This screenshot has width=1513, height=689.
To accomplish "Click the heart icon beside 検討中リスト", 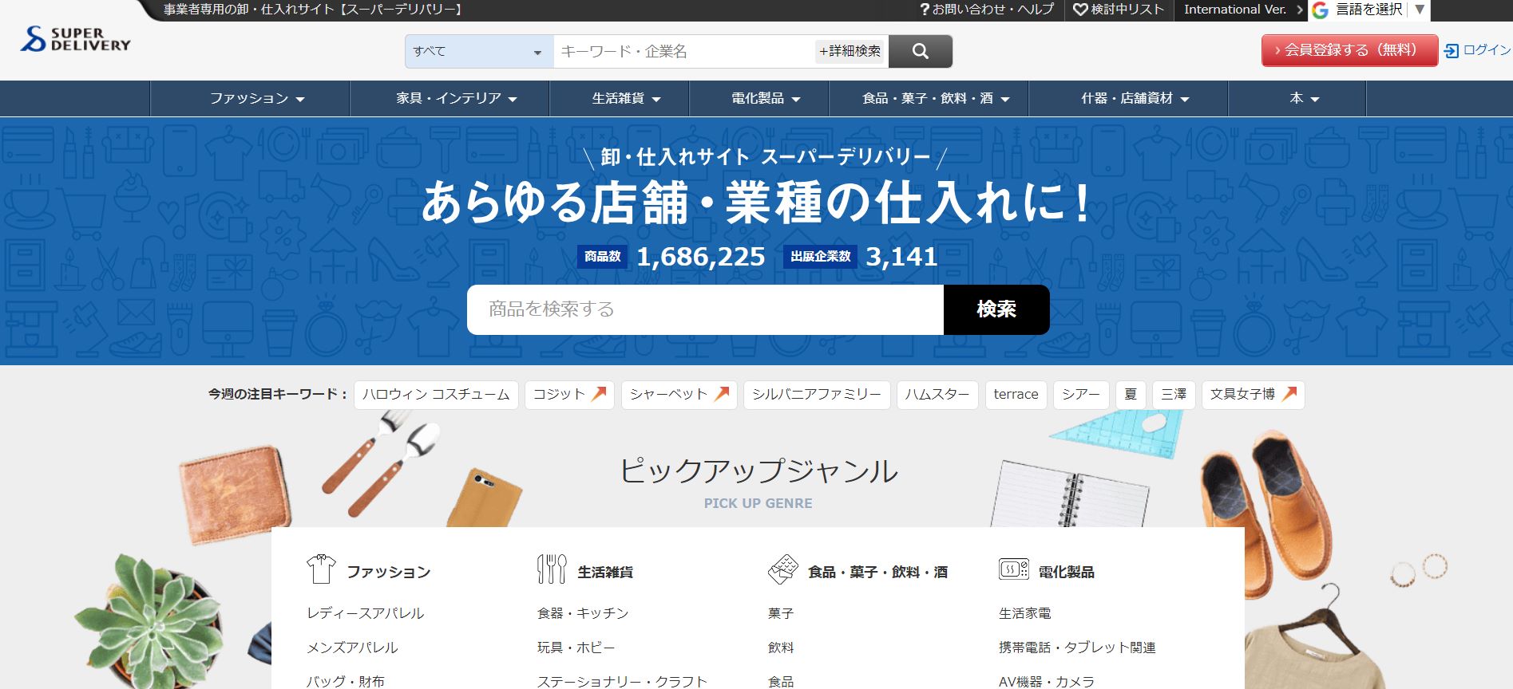I will [1080, 10].
